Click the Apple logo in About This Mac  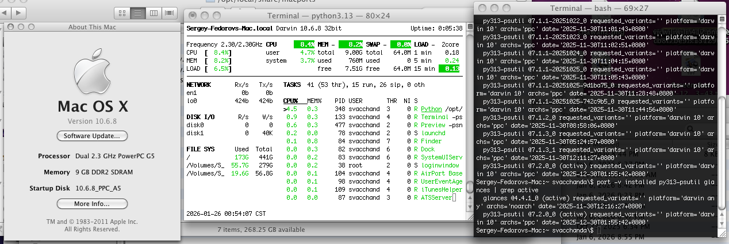[92, 70]
